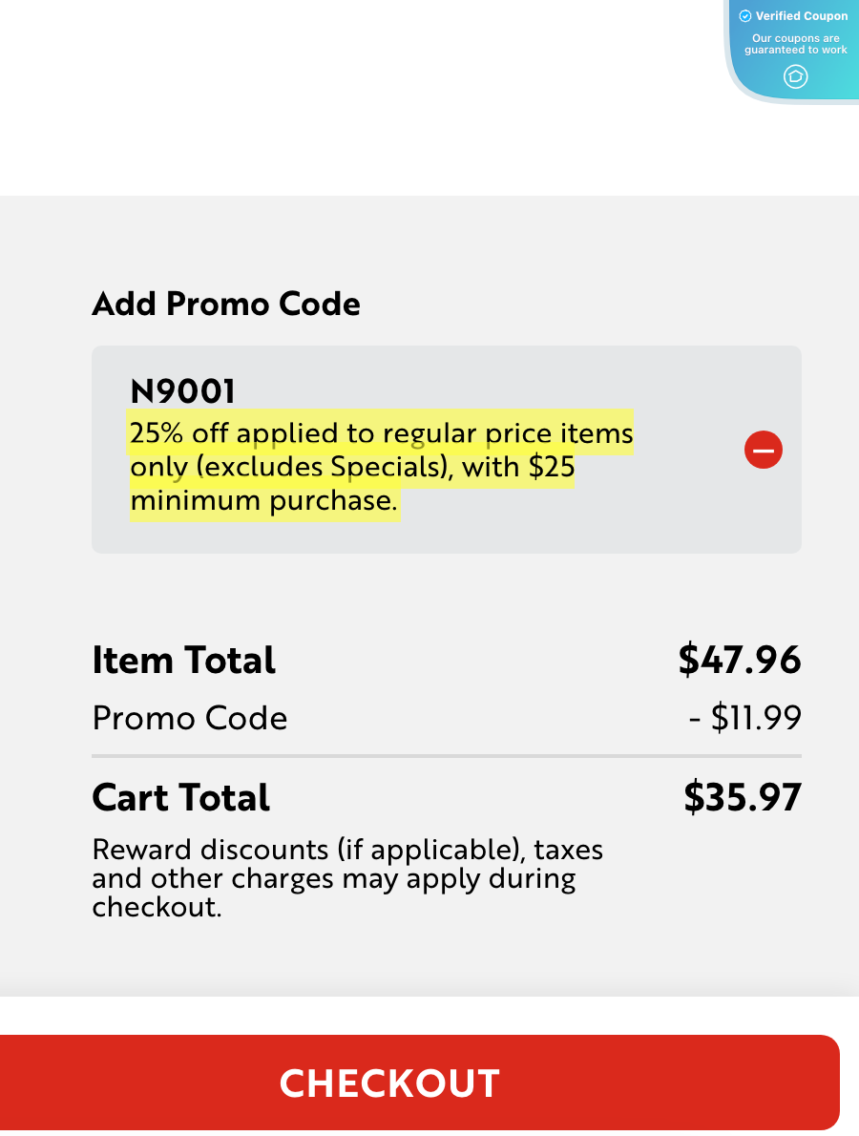Click the Promo Code line label

(190, 718)
